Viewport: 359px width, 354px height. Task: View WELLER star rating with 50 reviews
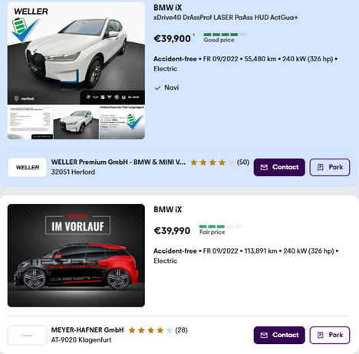click(x=219, y=162)
